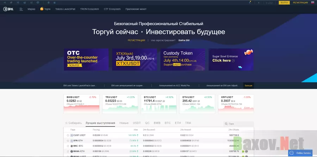Open the Custody Token banner

(x=183, y=60)
